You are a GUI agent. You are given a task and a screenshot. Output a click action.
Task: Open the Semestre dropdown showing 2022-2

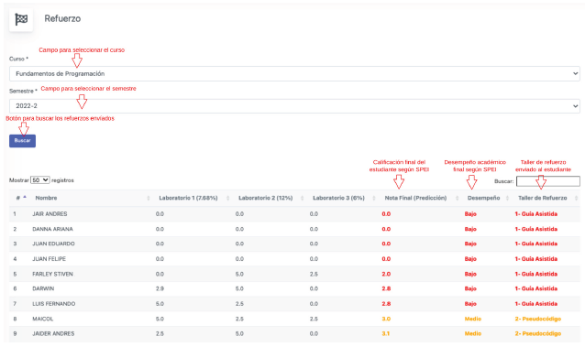pyautogui.click(x=294, y=106)
